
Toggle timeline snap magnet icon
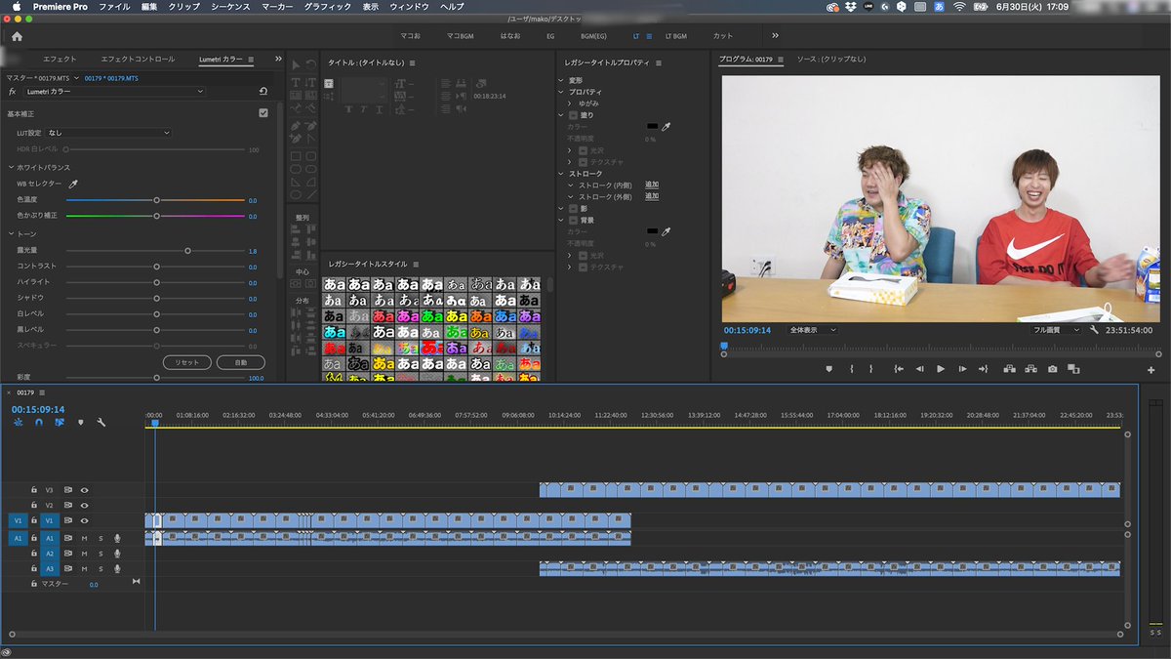(x=39, y=423)
